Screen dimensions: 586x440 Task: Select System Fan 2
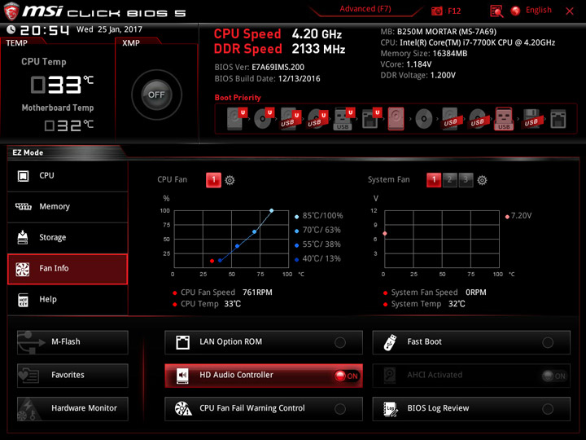449,180
